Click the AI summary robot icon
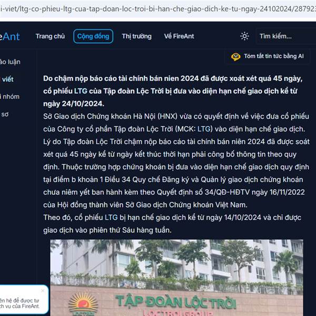This screenshot has height=316, width=316. (x=235, y=57)
